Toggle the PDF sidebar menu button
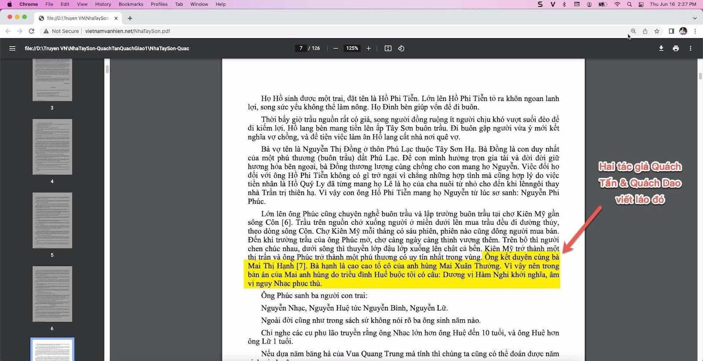This screenshot has width=703, height=361. click(x=12, y=48)
